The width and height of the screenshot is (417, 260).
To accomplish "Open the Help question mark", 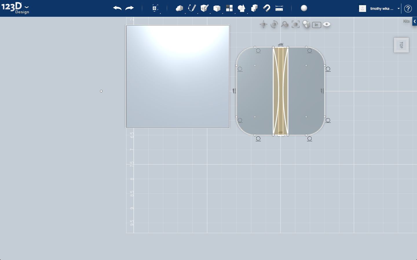I will coord(408,9).
